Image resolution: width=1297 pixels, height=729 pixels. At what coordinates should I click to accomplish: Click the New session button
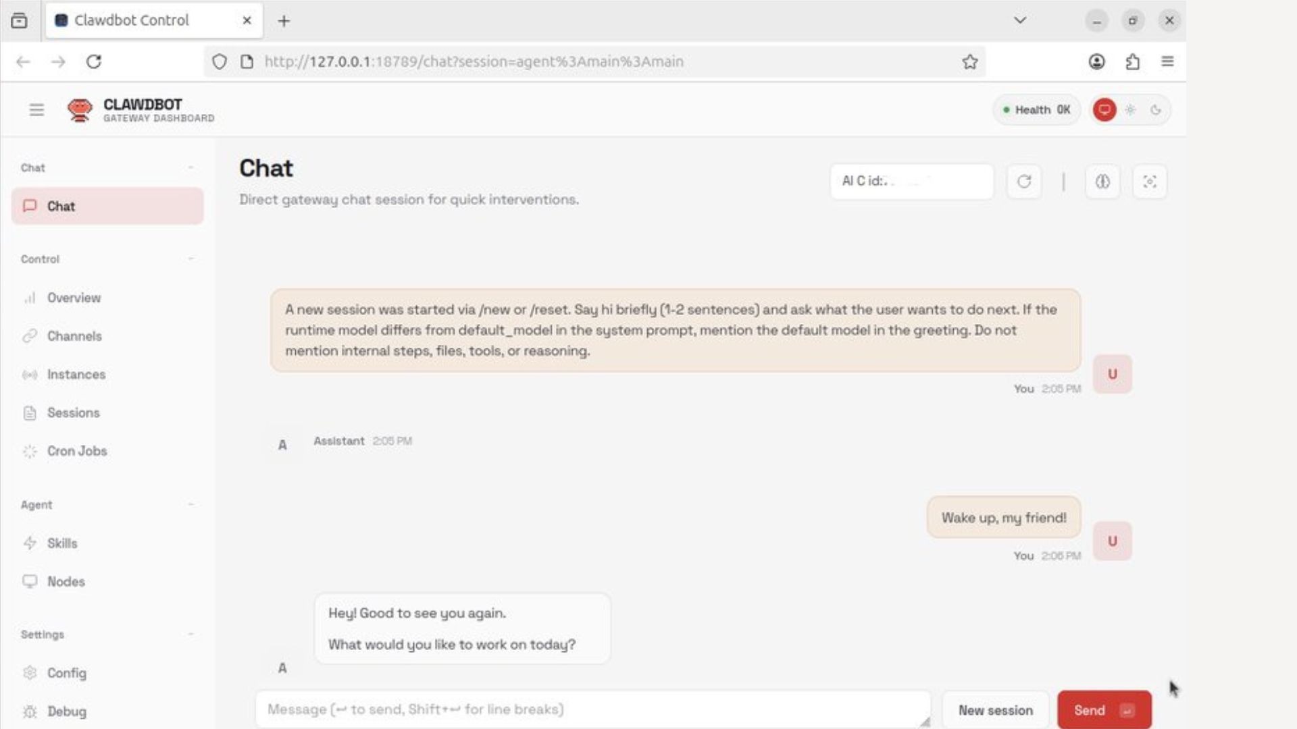point(995,710)
